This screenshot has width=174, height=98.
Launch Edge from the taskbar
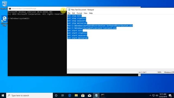pos(70,96)
